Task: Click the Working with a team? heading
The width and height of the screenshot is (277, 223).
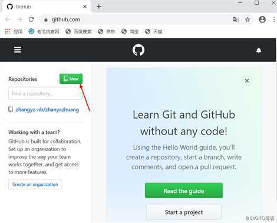Action: (34, 132)
